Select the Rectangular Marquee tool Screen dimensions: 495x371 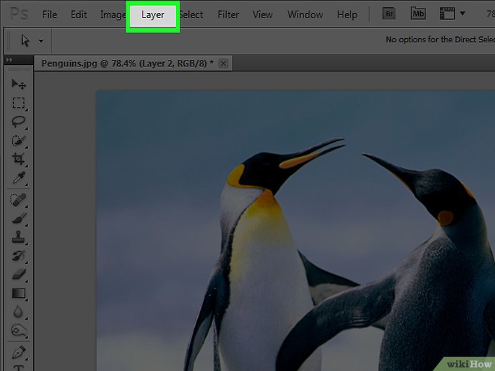pyautogui.click(x=18, y=103)
